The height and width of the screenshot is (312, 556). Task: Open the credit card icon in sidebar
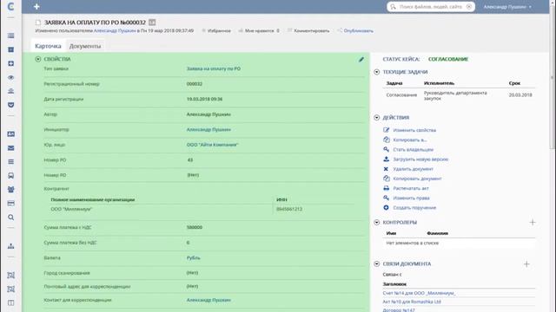11,204
